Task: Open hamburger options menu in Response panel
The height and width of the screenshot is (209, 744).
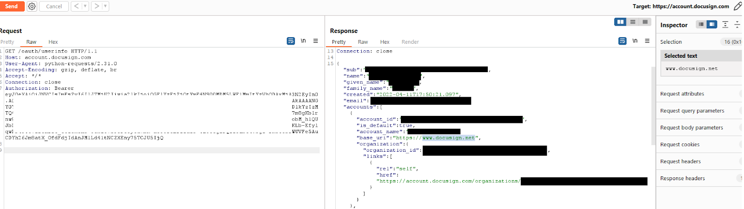Action: point(647,41)
